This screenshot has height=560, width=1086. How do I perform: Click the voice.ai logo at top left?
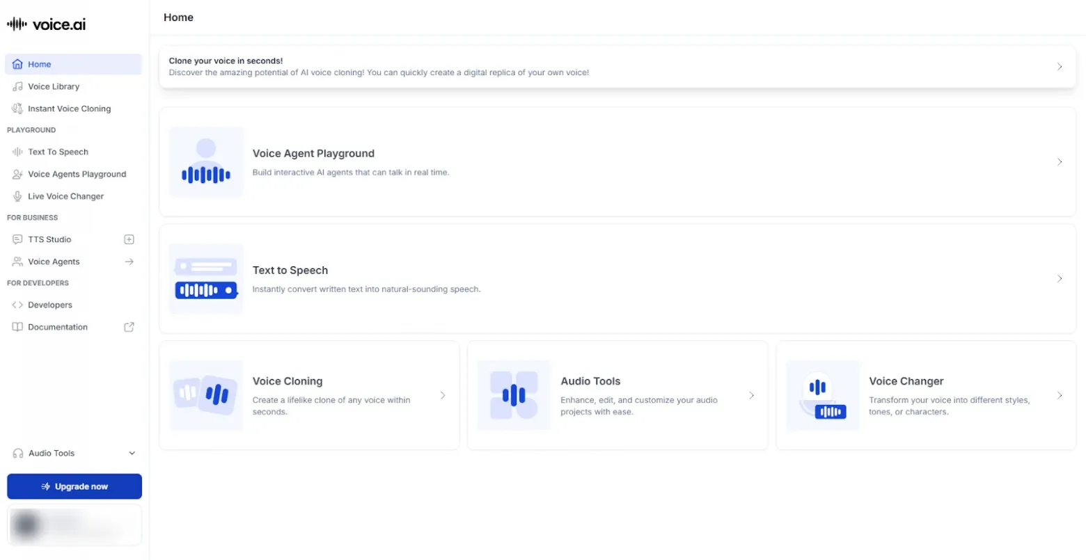point(46,23)
